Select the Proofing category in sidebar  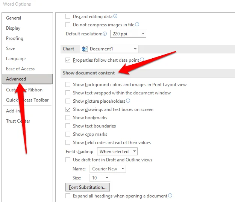tap(15, 38)
